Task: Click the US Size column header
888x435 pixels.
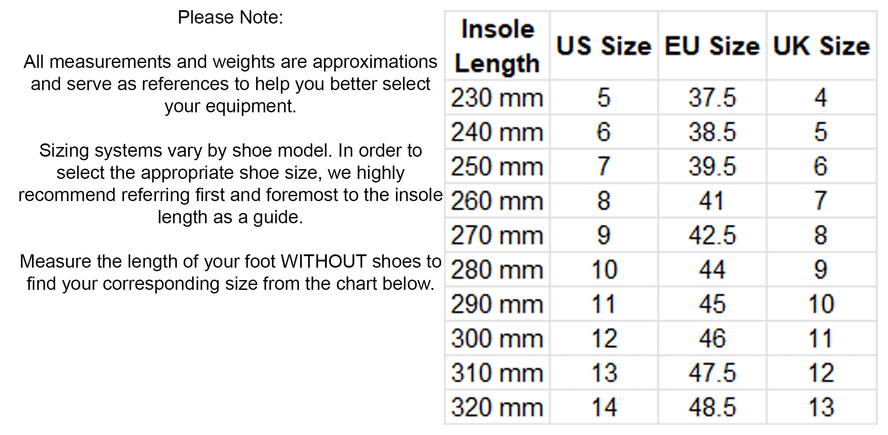Action: (603, 46)
